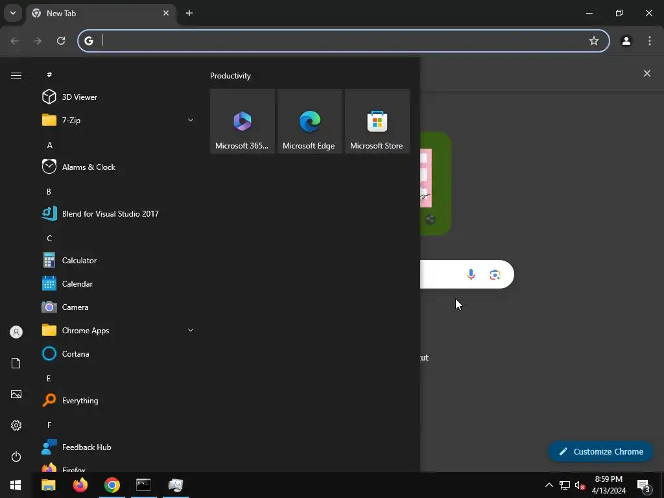Open the Microsoft Edge tile
664x498 pixels.
pyautogui.click(x=309, y=121)
